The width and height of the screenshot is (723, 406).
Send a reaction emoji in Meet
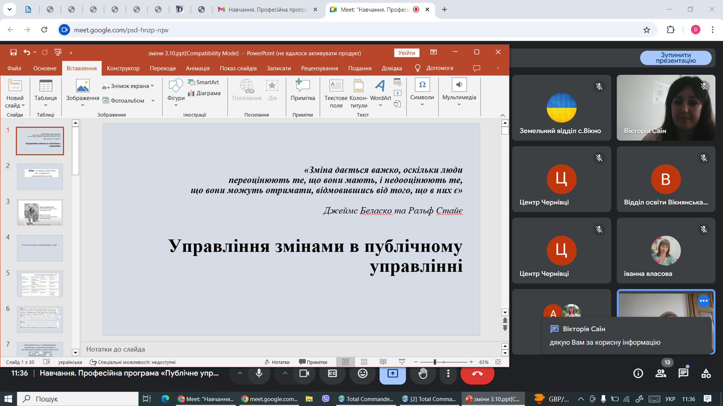click(363, 374)
